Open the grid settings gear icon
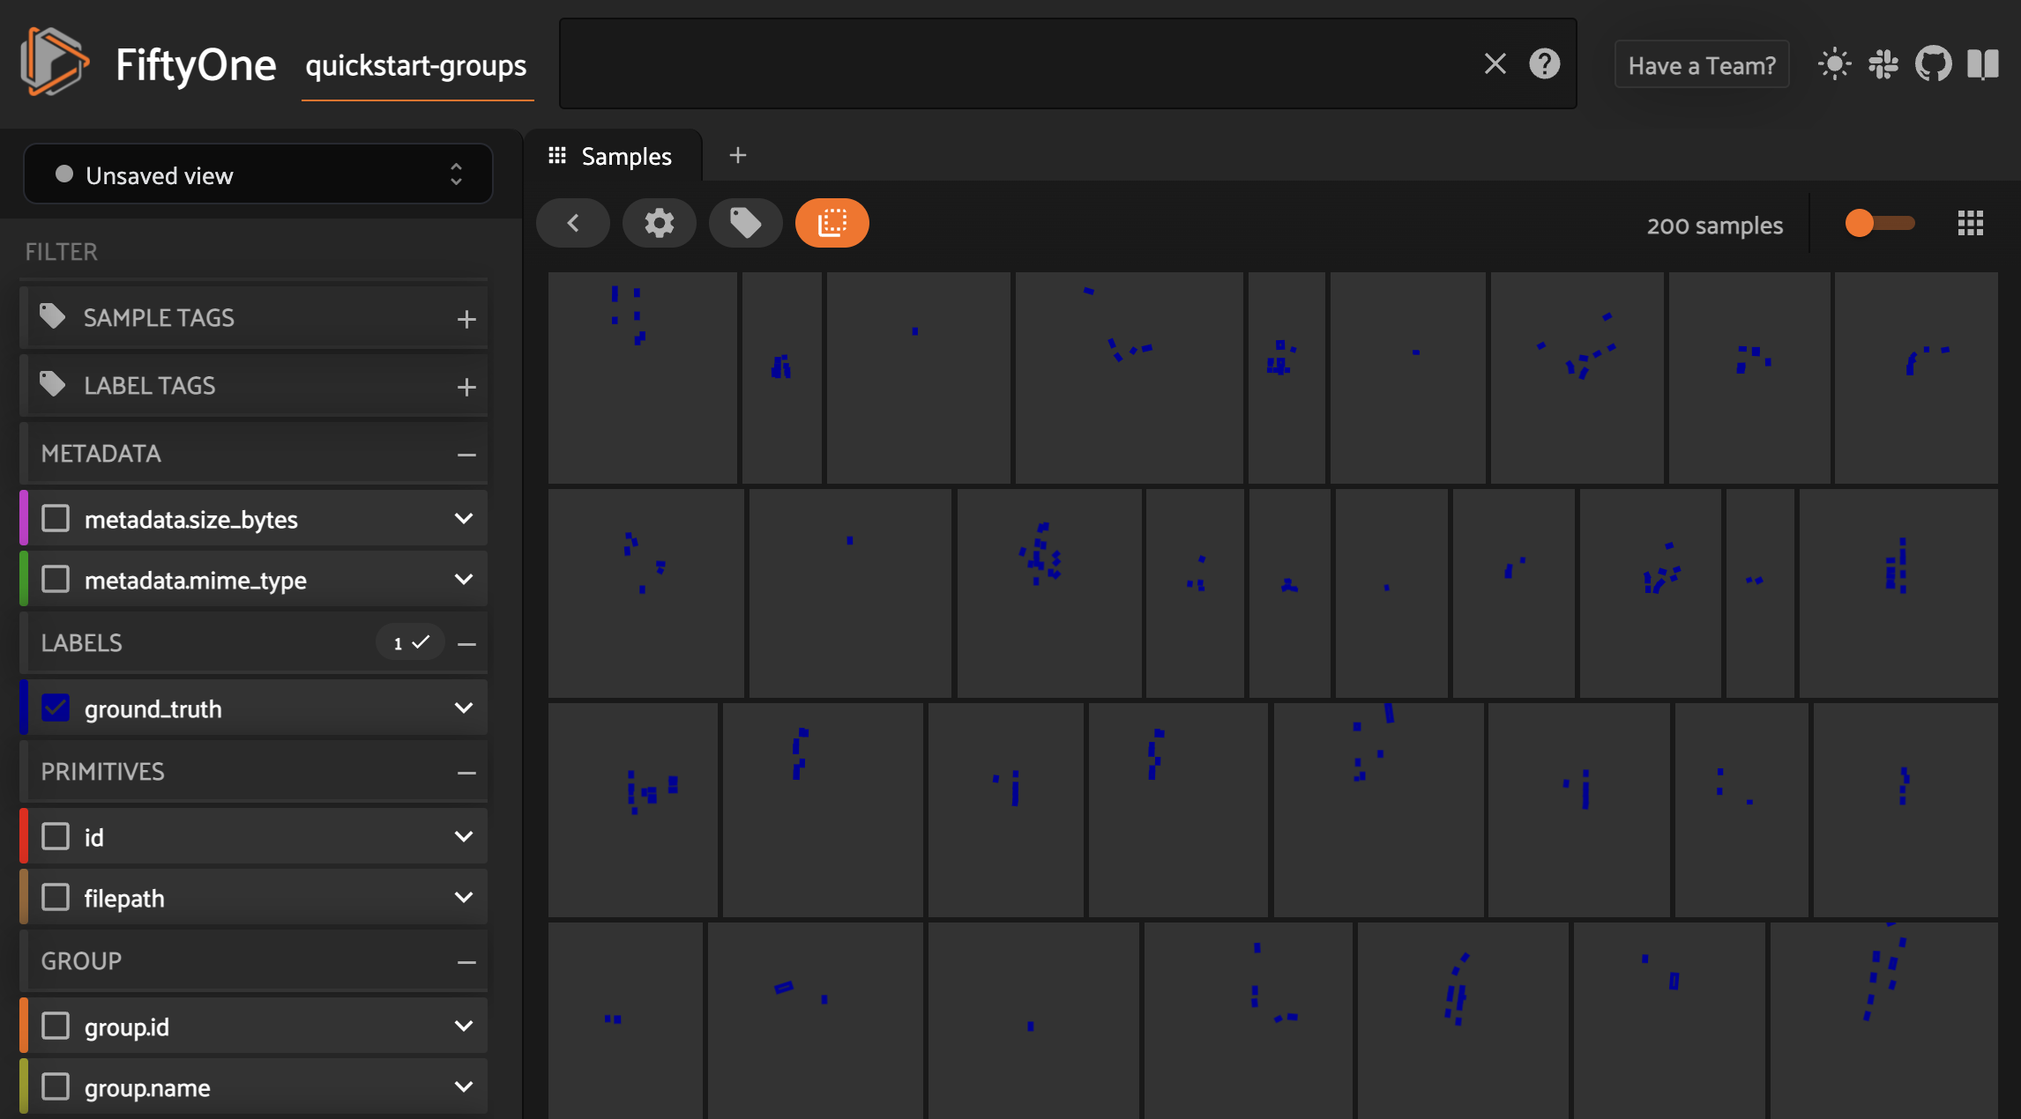Viewport: 2021px width, 1119px height. click(659, 223)
